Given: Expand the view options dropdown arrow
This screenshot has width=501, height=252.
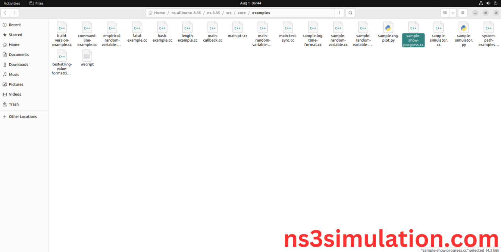Looking at the screenshot, I should point(453,13).
